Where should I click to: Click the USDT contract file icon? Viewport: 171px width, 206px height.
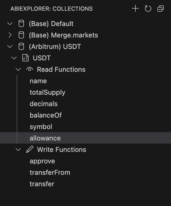[x=25, y=58]
